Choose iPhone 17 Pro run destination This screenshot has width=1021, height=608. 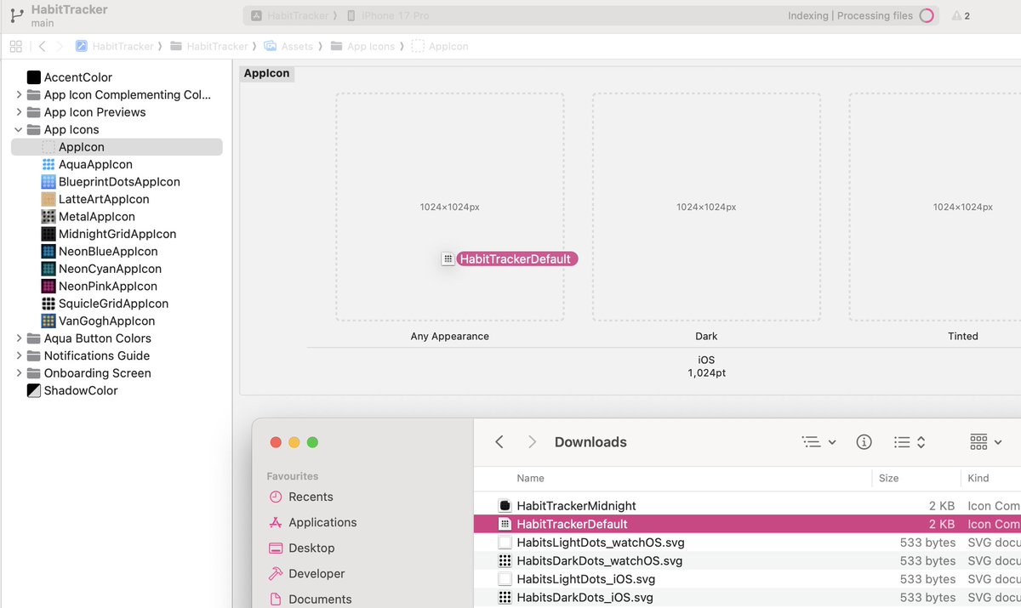tap(389, 15)
